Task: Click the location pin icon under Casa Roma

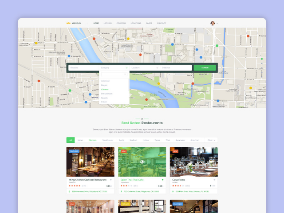Action: 173,191
